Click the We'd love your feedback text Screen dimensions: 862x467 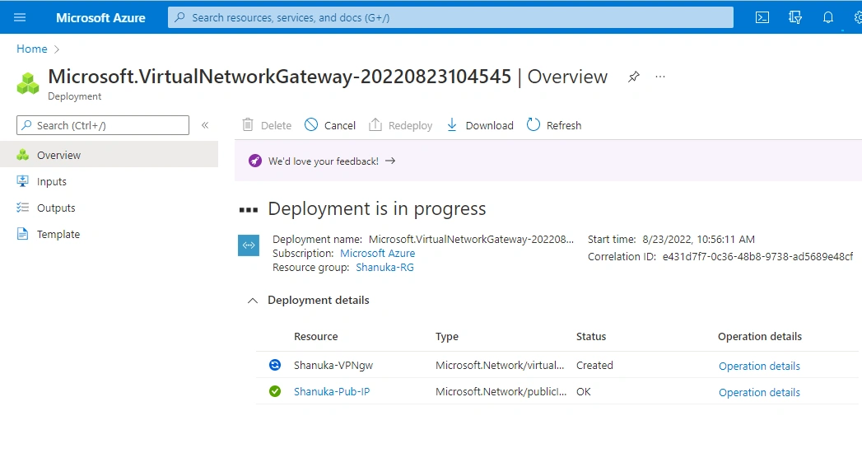(x=324, y=161)
